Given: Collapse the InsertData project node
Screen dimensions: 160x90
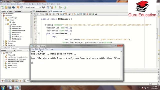Looking at the screenshot, I should click(1, 16).
